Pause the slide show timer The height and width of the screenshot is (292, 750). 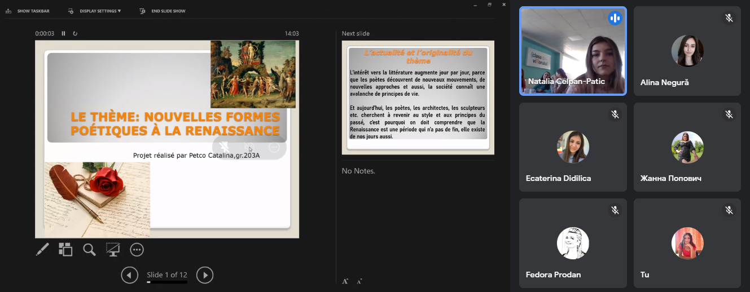click(63, 34)
